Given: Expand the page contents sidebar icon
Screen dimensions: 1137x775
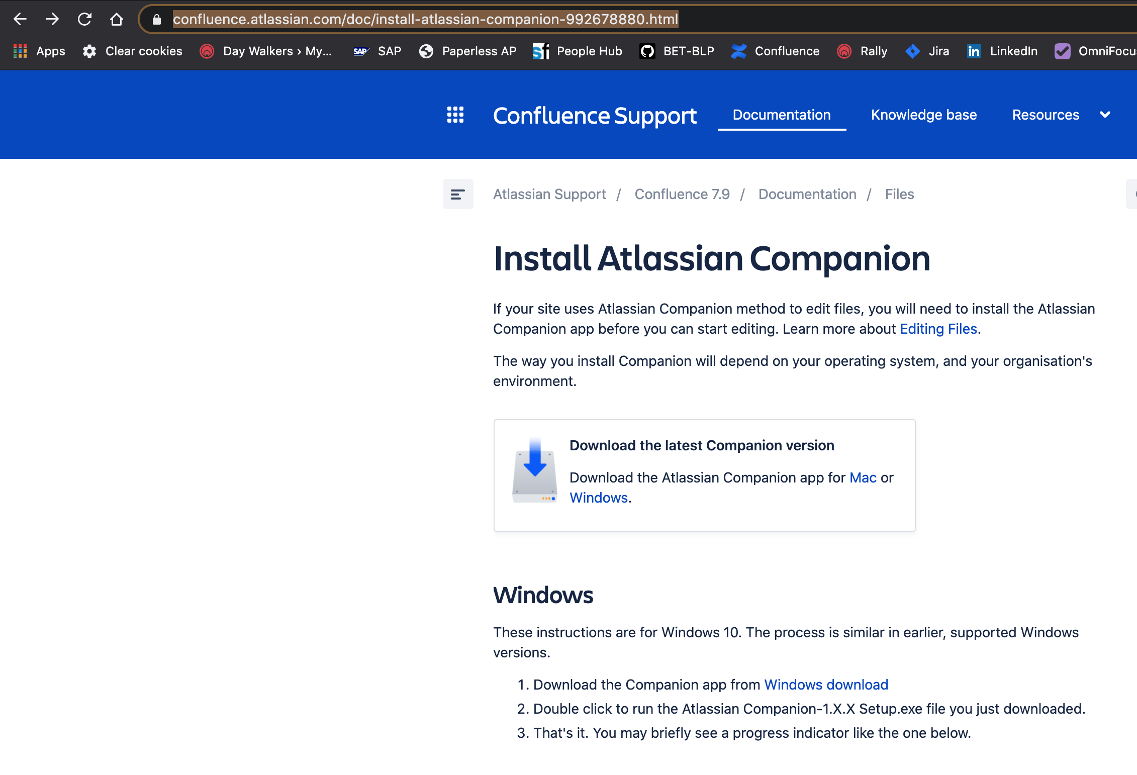Looking at the screenshot, I should coord(458,194).
